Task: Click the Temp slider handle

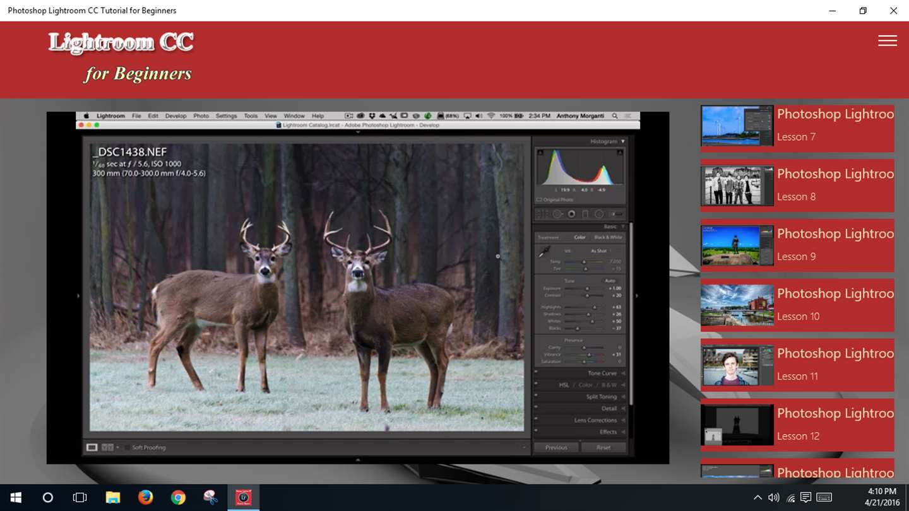Action: click(x=584, y=261)
